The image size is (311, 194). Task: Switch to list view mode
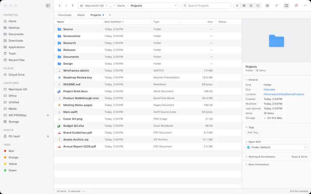click(237, 6)
